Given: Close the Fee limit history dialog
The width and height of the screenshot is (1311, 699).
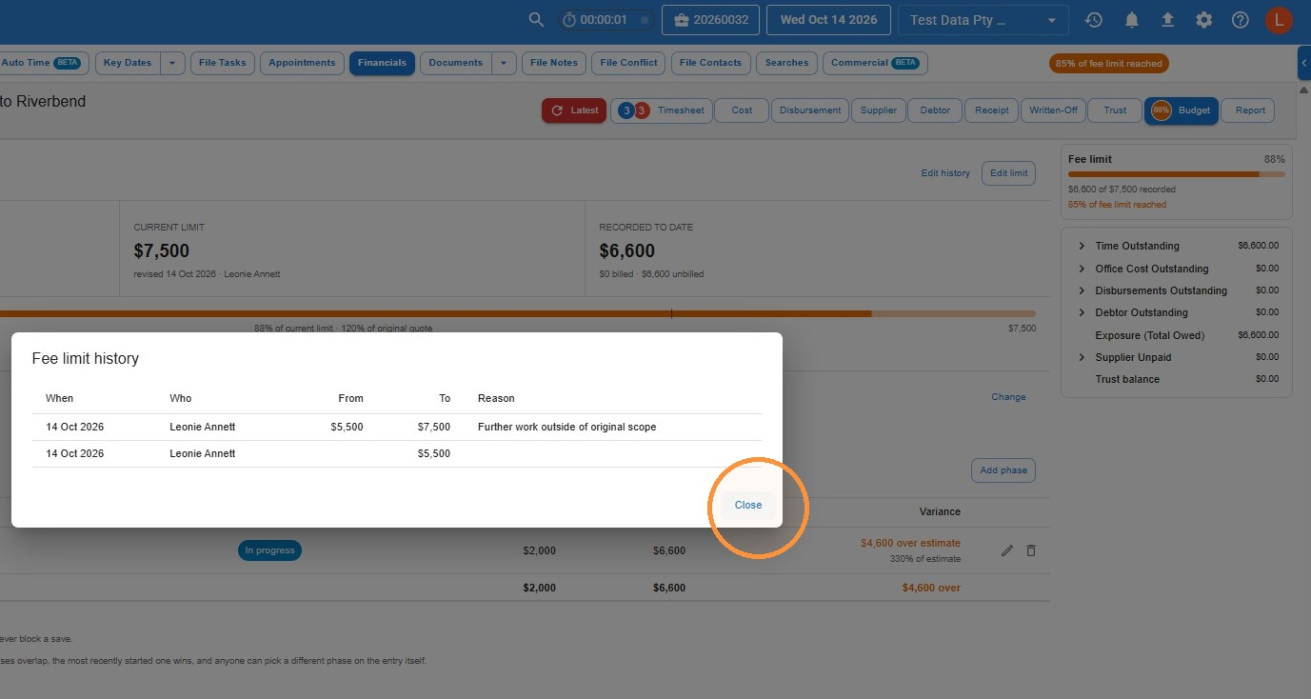Looking at the screenshot, I should [748, 505].
